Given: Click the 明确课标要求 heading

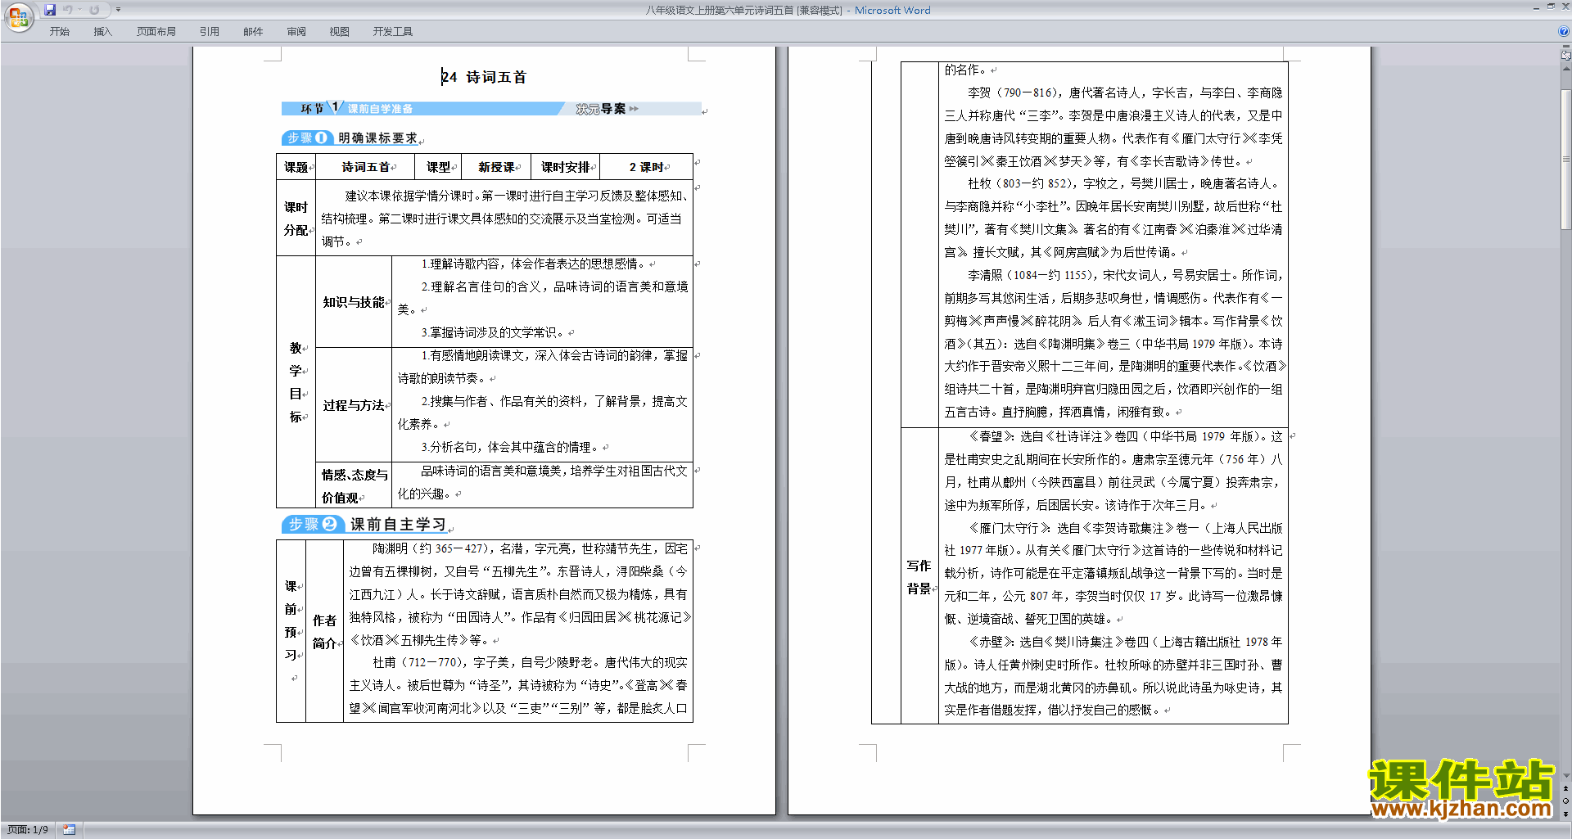Looking at the screenshot, I should click(378, 138).
